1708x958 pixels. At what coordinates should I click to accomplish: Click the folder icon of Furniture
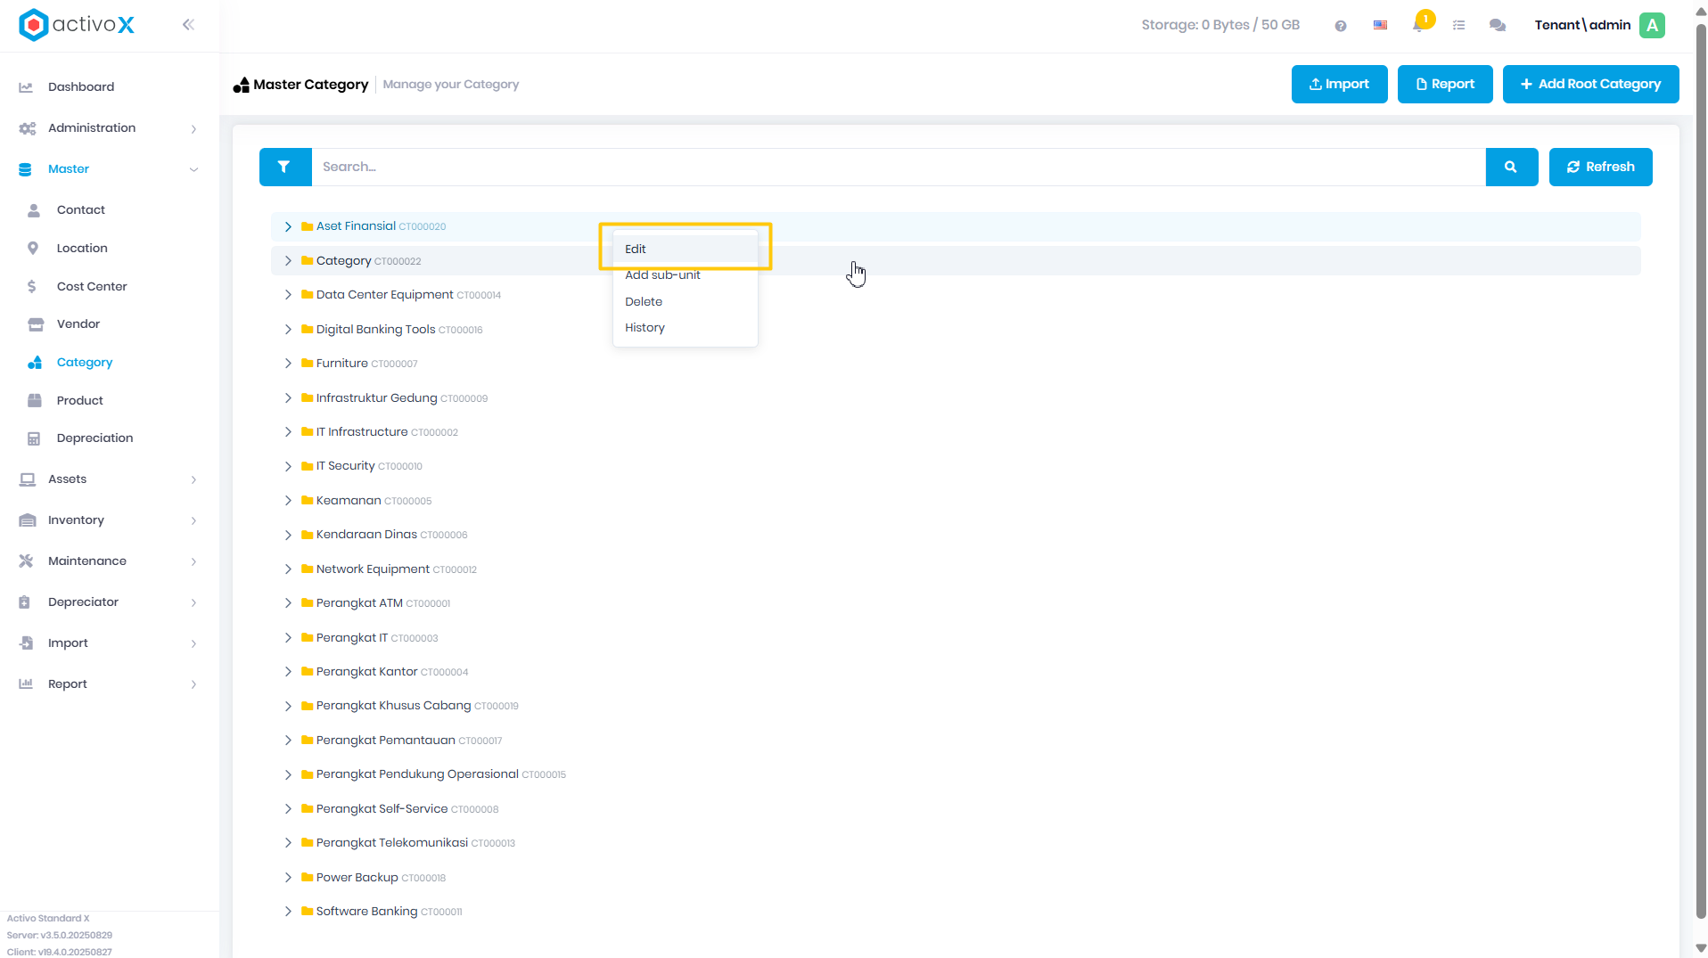(x=307, y=364)
